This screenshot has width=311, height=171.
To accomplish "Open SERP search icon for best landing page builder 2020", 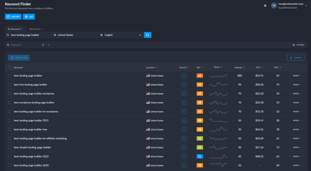I will [184, 165].
